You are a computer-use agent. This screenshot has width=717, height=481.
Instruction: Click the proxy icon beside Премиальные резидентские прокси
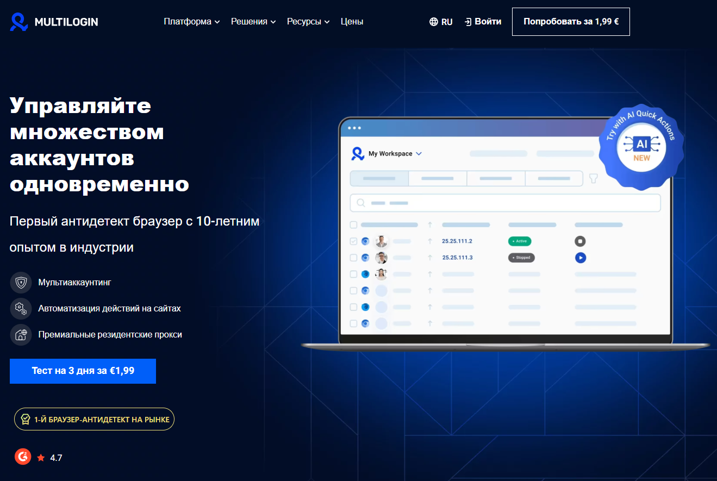21,335
